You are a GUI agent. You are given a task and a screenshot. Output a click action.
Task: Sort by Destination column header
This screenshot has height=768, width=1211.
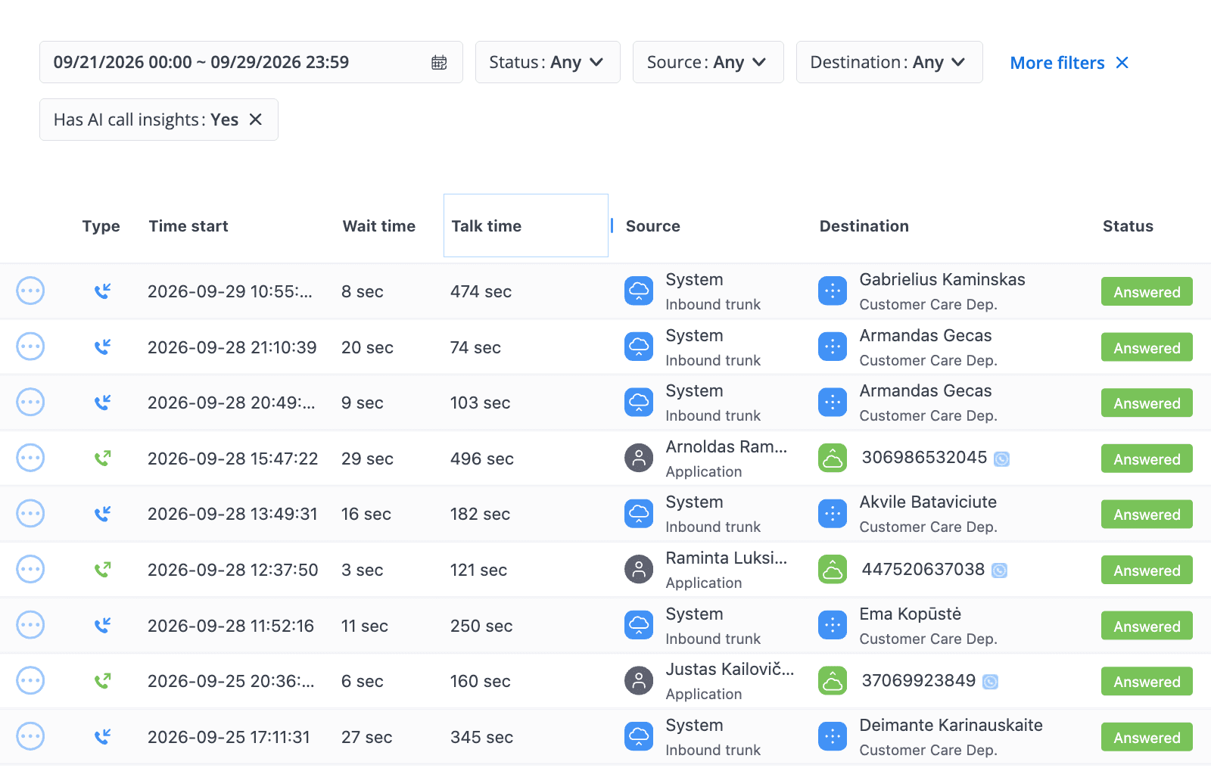pyautogui.click(x=864, y=226)
